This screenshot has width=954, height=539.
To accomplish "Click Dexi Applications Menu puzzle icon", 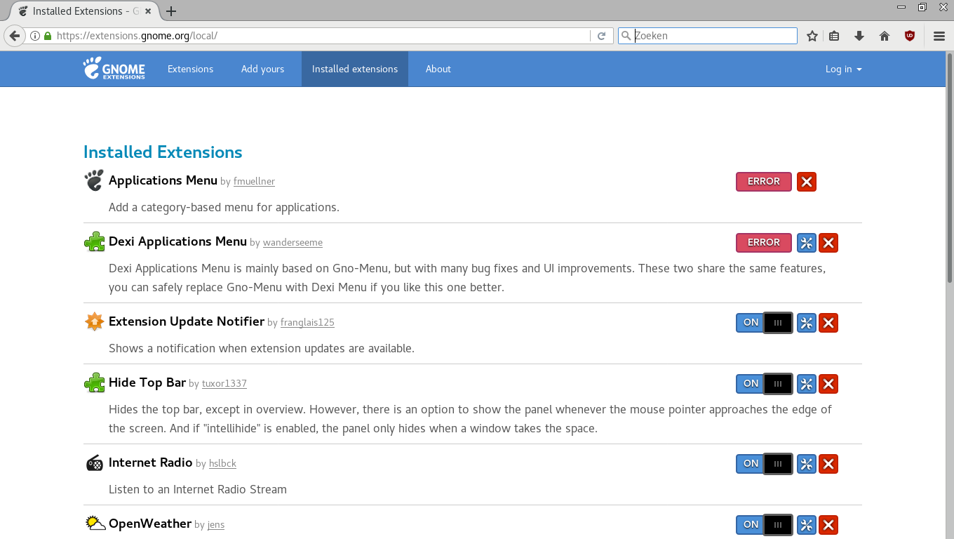I will click(x=94, y=241).
